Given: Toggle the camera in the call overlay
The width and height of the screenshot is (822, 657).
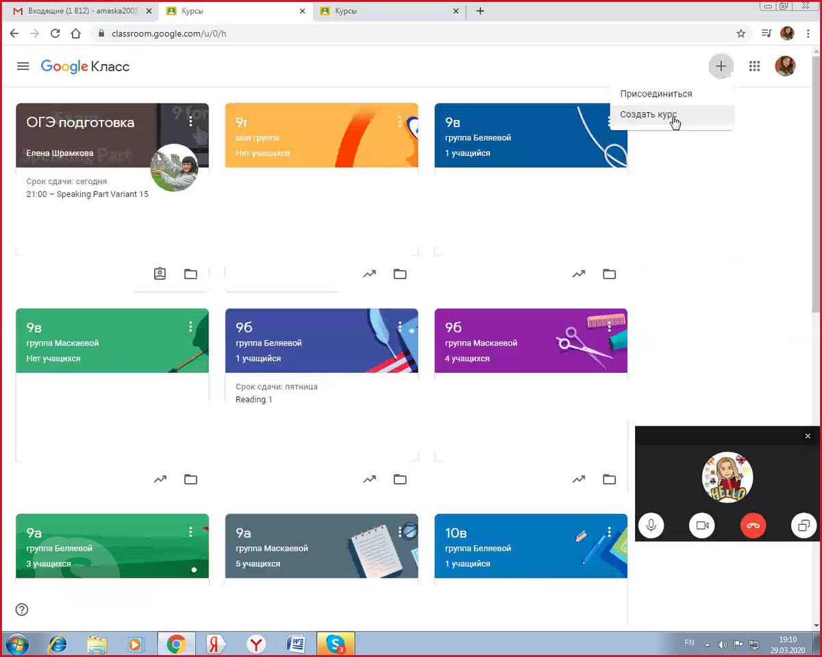Looking at the screenshot, I should point(702,526).
